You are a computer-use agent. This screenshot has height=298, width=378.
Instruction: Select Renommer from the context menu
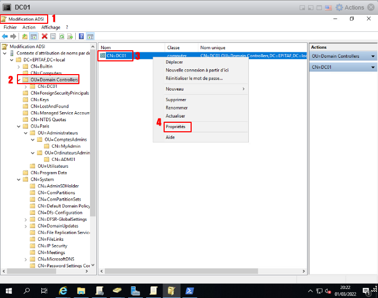tap(176, 107)
